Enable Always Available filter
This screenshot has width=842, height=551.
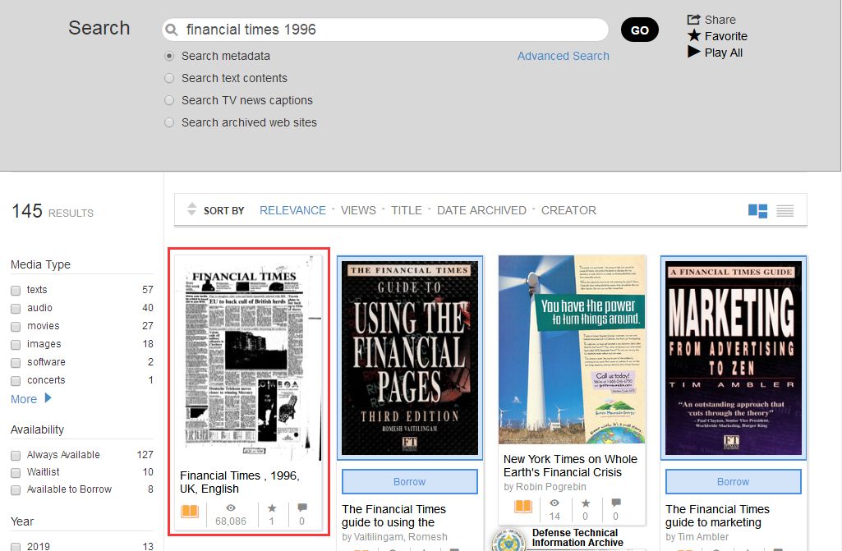(x=16, y=456)
